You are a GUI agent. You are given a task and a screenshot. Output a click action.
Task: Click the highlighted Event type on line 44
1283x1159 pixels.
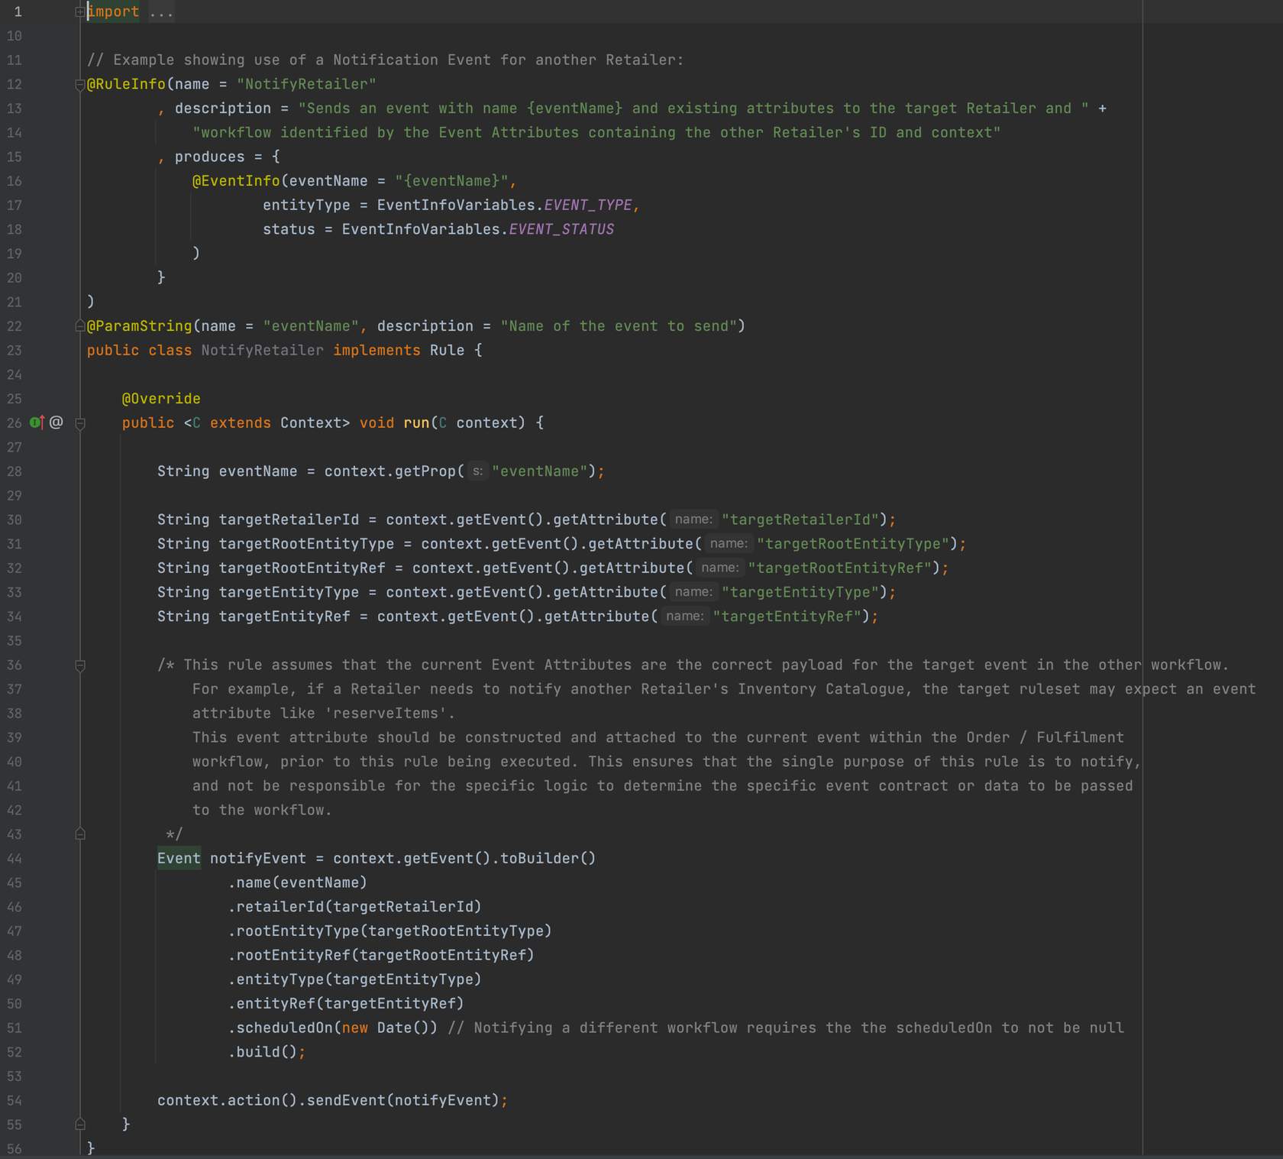(x=179, y=858)
